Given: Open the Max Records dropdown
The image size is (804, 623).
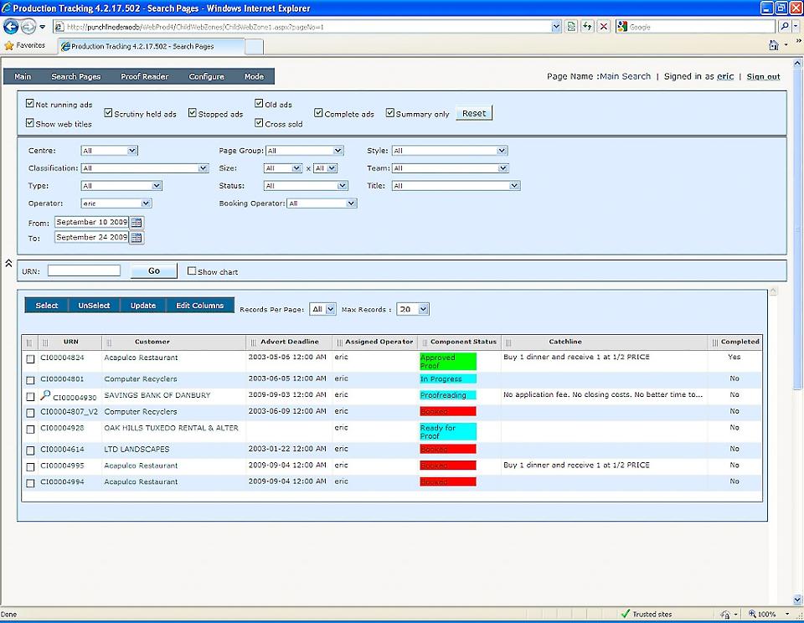Looking at the screenshot, I should tap(413, 309).
